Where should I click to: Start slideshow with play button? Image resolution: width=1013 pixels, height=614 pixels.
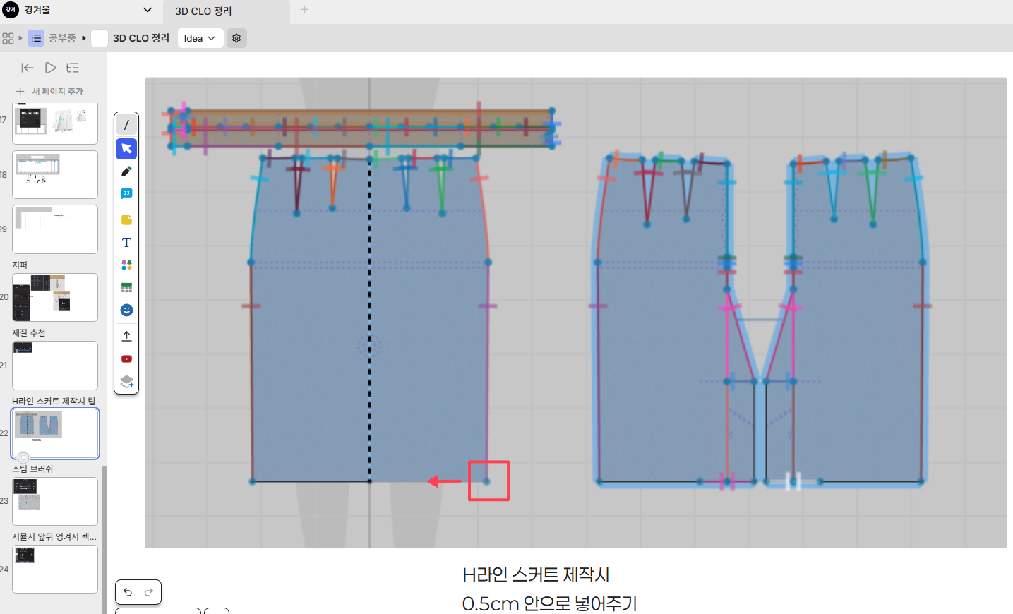50,68
